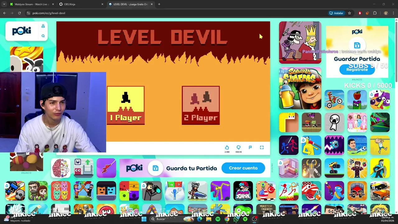View site information icon in address bar
This screenshot has height=224, width=398.
click(28, 13)
